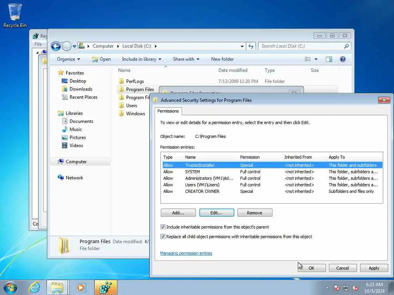Click Open in Explorer toolbar
Viewport: 394px width, 295px height.
click(102, 59)
